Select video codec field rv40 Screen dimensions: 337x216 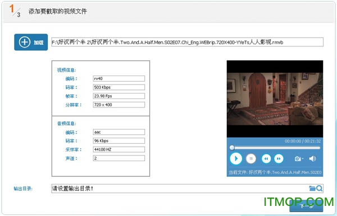[x=119, y=78]
